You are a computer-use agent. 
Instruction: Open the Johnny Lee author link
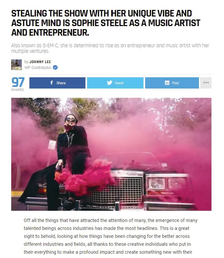(x=40, y=62)
